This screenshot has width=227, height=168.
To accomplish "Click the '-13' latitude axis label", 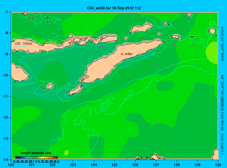I will [x=5, y=139].
